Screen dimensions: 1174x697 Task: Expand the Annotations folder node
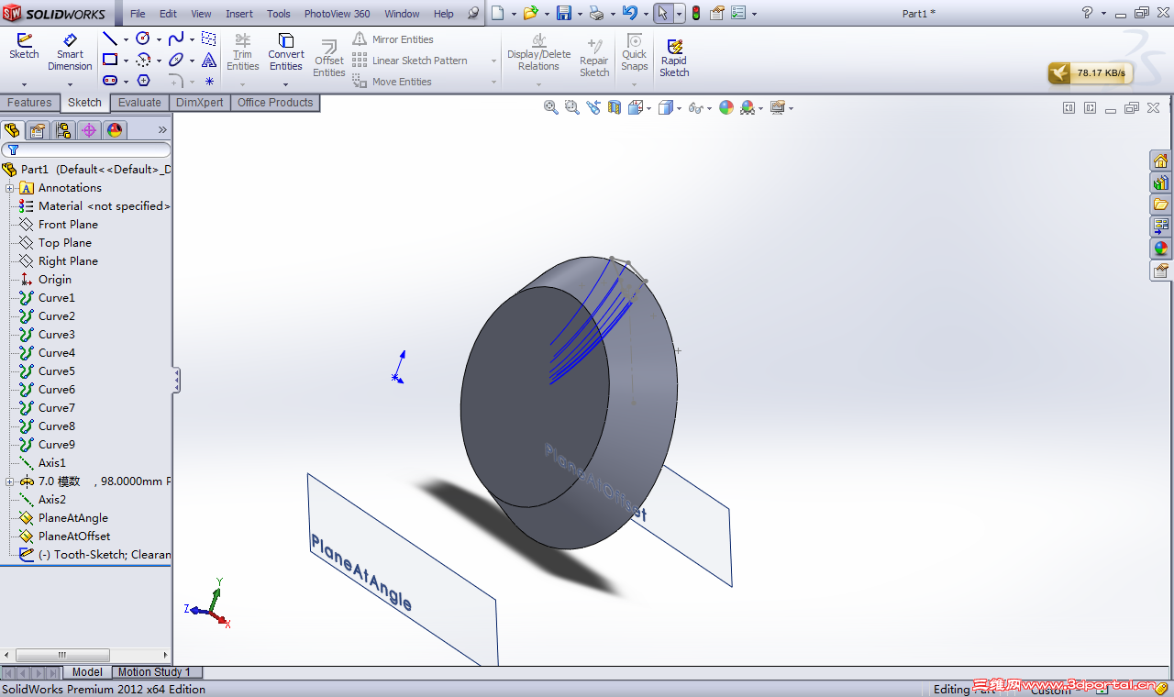point(9,188)
